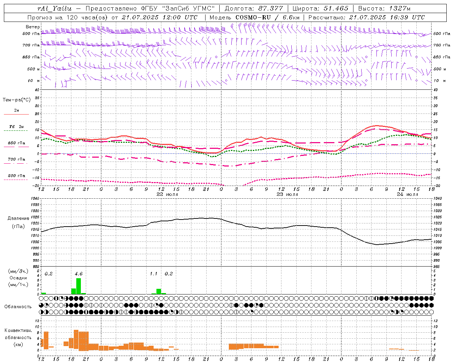The height and width of the screenshot is (362, 452).
Task: Click the '(мм/3ч.)' precipitation unit label
Action: 18,271
